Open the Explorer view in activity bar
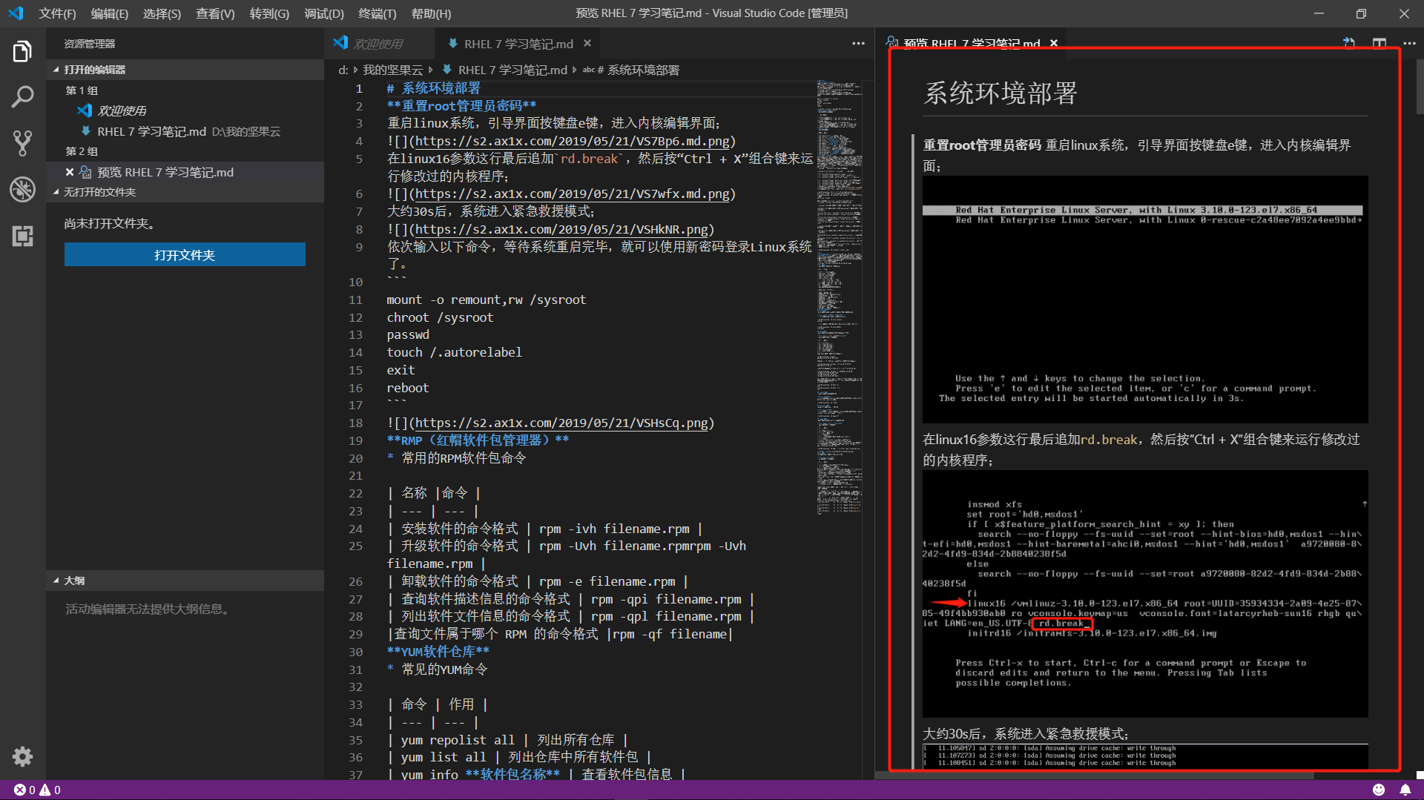Screen dimensions: 1424x800 22,52
